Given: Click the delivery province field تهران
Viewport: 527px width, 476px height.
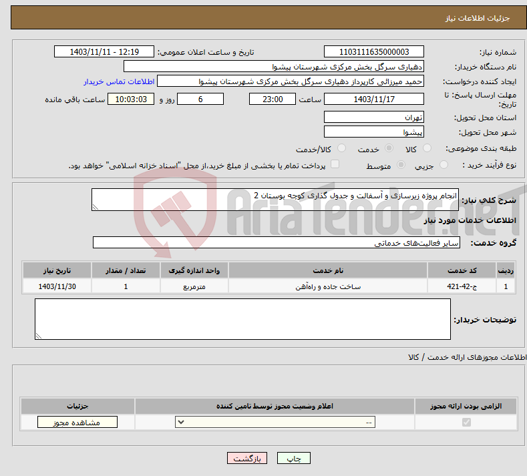Looking at the screenshot, I should pyautogui.click(x=374, y=117).
